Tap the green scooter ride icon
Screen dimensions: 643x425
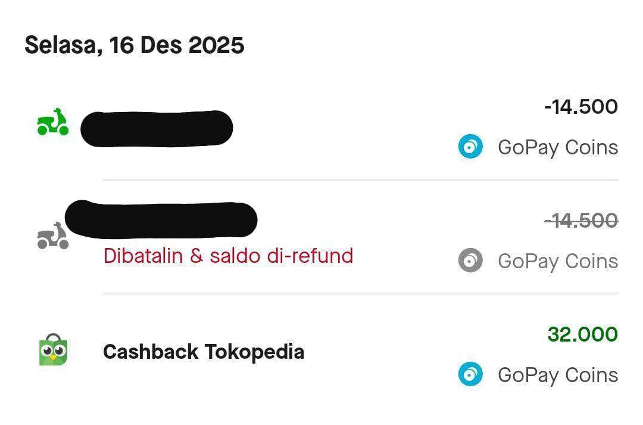(53, 123)
